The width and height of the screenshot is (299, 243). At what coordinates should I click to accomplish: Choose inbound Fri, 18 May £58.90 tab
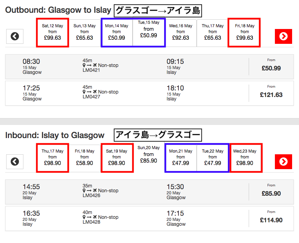pos(84,157)
